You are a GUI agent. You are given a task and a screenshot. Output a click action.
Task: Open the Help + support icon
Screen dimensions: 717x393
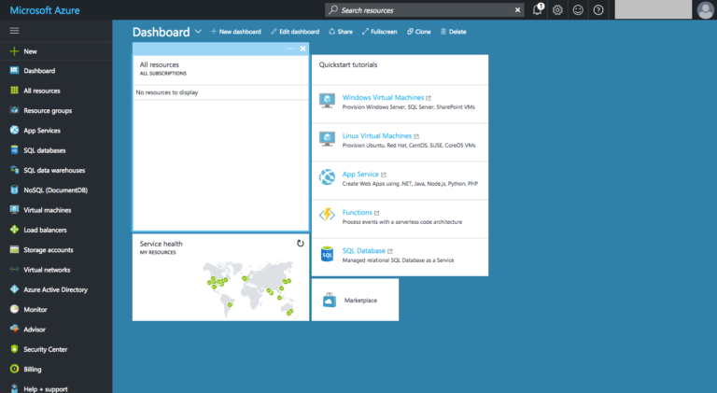coord(15,388)
